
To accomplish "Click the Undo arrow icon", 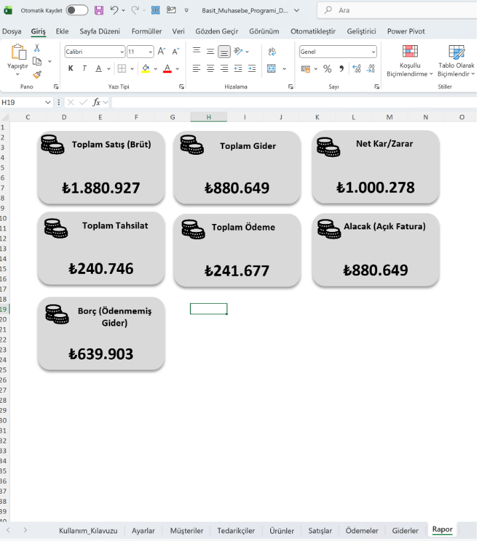I will 114,11.
